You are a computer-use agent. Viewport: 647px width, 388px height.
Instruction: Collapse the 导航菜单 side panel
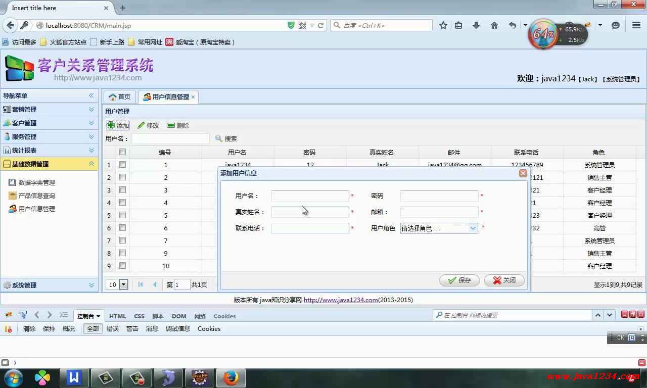(91, 95)
